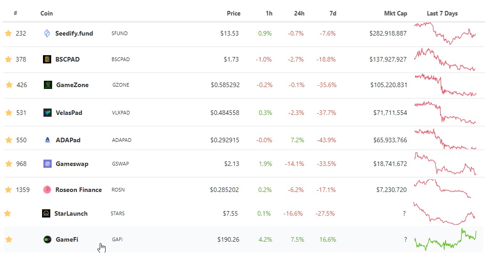Sort table by Coin column header
The width and height of the screenshot is (485, 259).
(x=47, y=13)
